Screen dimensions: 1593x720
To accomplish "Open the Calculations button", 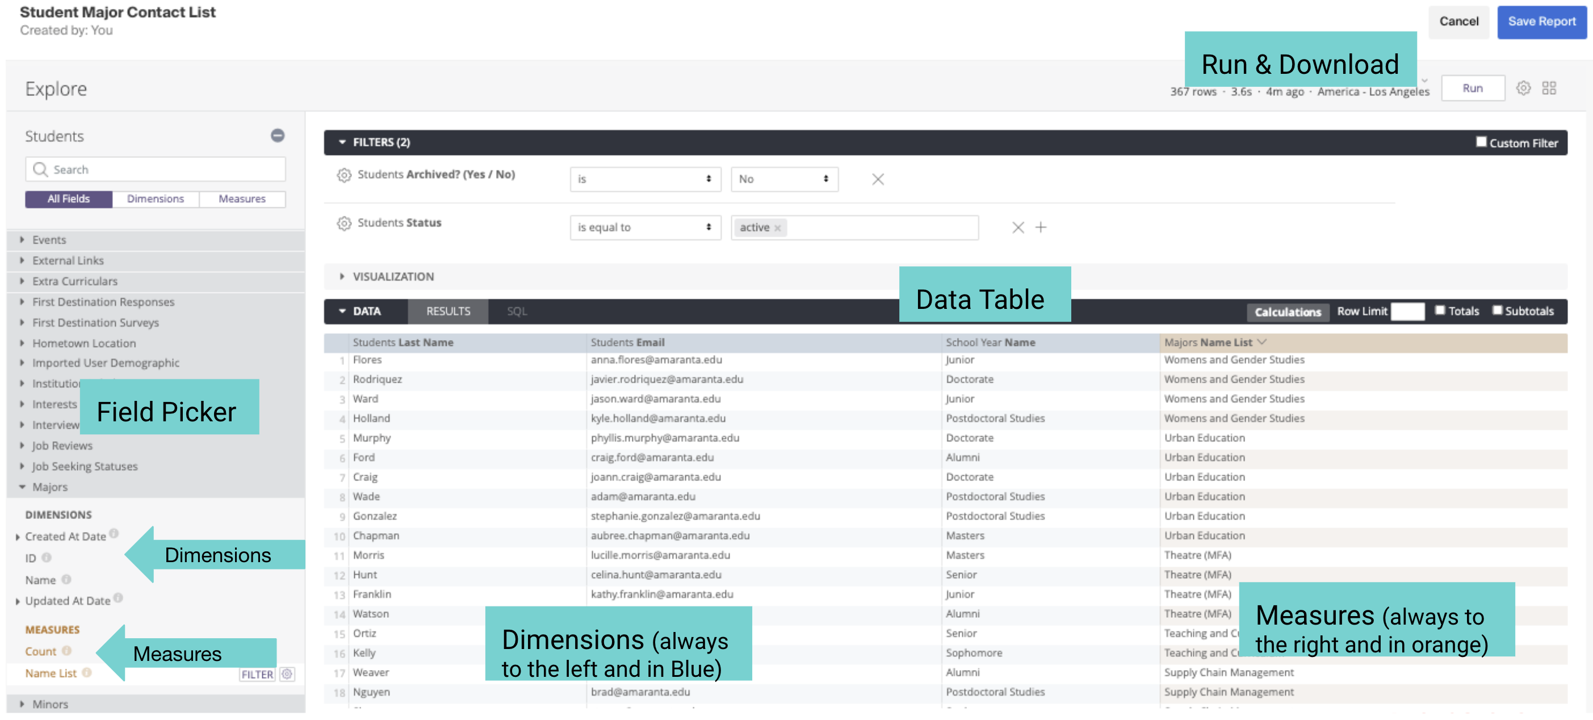I will [1288, 312].
